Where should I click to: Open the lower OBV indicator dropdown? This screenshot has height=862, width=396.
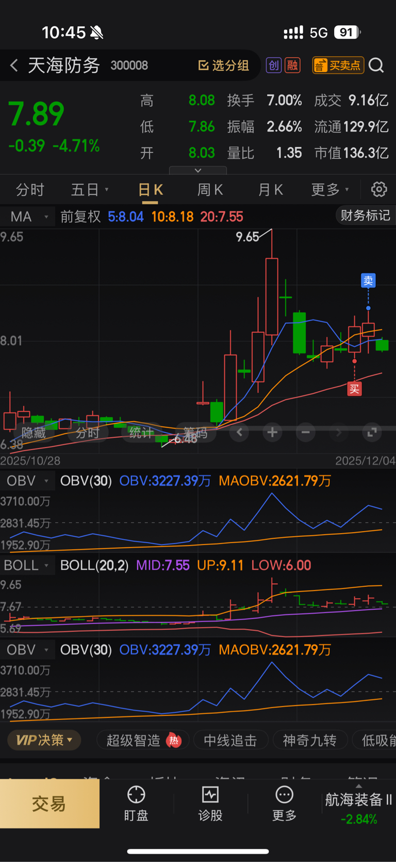click(27, 649)
